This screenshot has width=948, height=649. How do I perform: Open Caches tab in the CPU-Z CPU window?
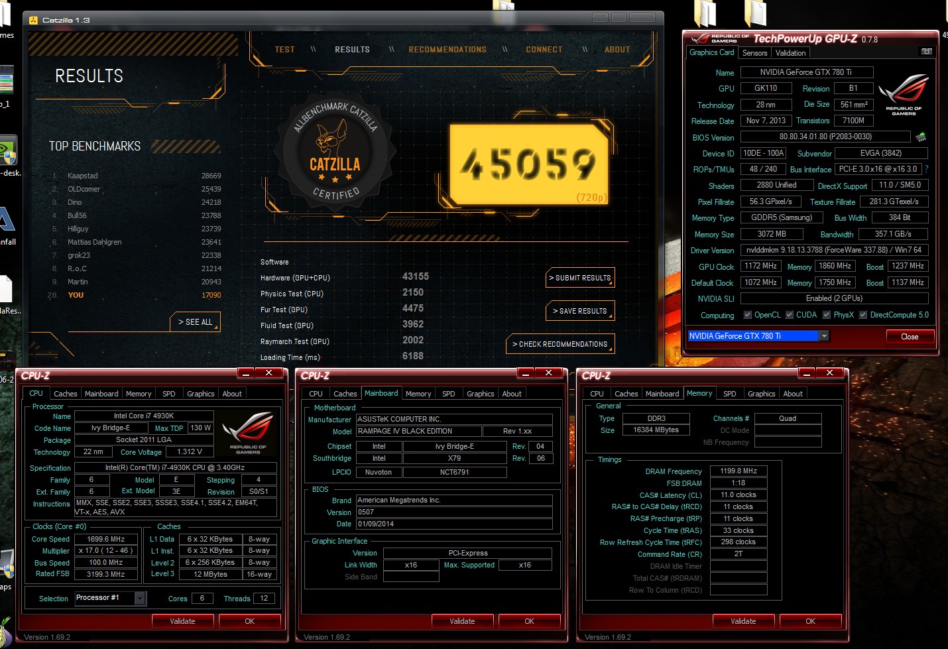pos(66,394)
